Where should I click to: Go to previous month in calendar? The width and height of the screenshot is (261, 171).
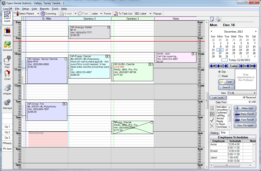pos(211,31)
